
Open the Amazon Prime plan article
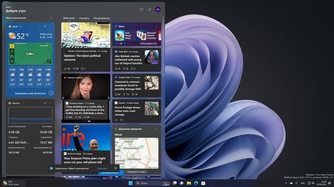tap(85, 160)
